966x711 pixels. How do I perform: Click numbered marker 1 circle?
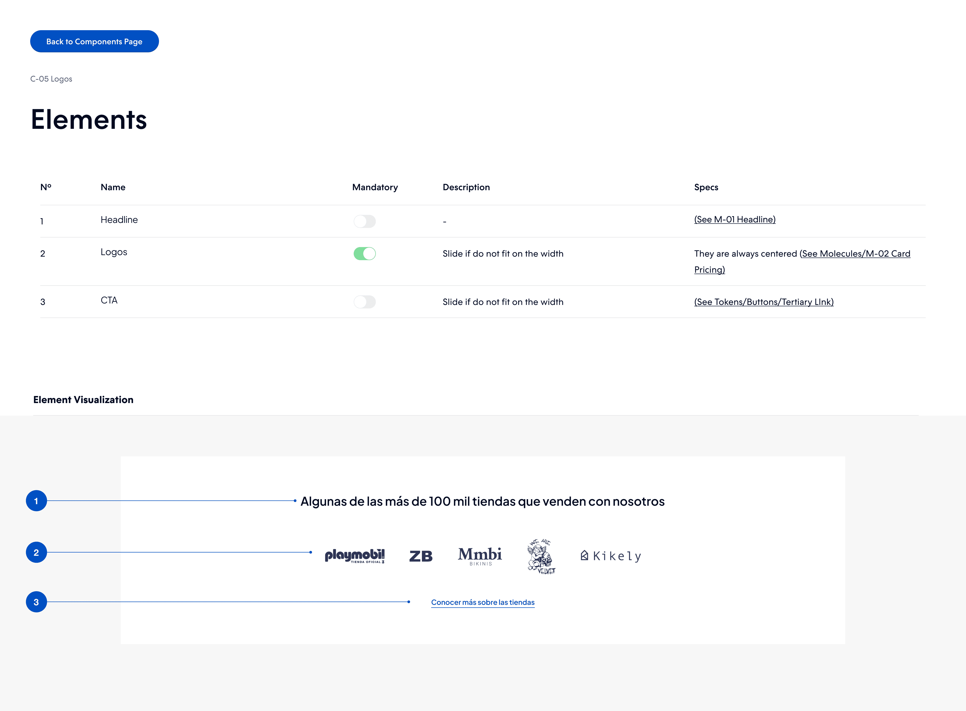pyautogui.click(x=36, y=501)
